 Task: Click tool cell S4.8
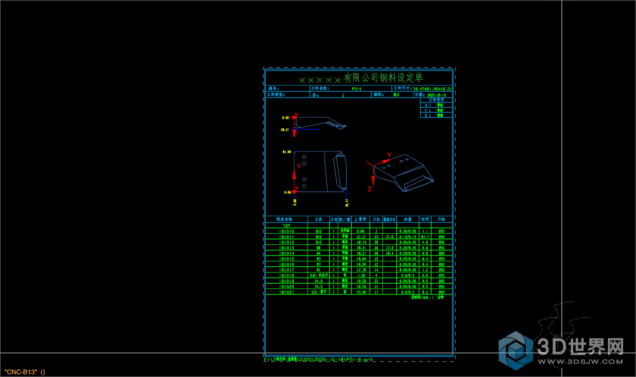click(319, 281)
